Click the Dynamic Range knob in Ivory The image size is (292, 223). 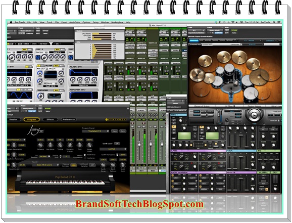70,145
